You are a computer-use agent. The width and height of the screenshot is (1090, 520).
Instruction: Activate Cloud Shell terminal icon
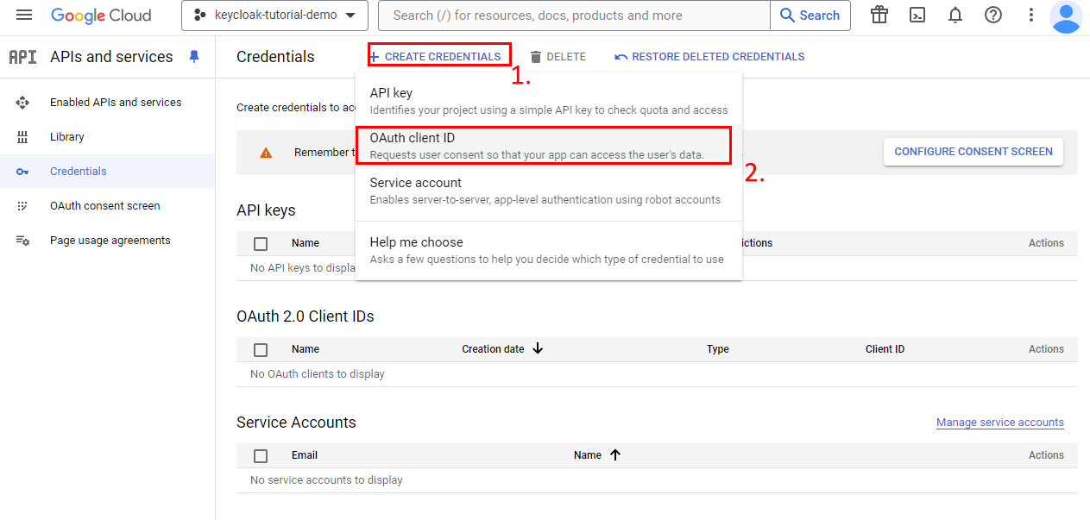coord(918,15)
